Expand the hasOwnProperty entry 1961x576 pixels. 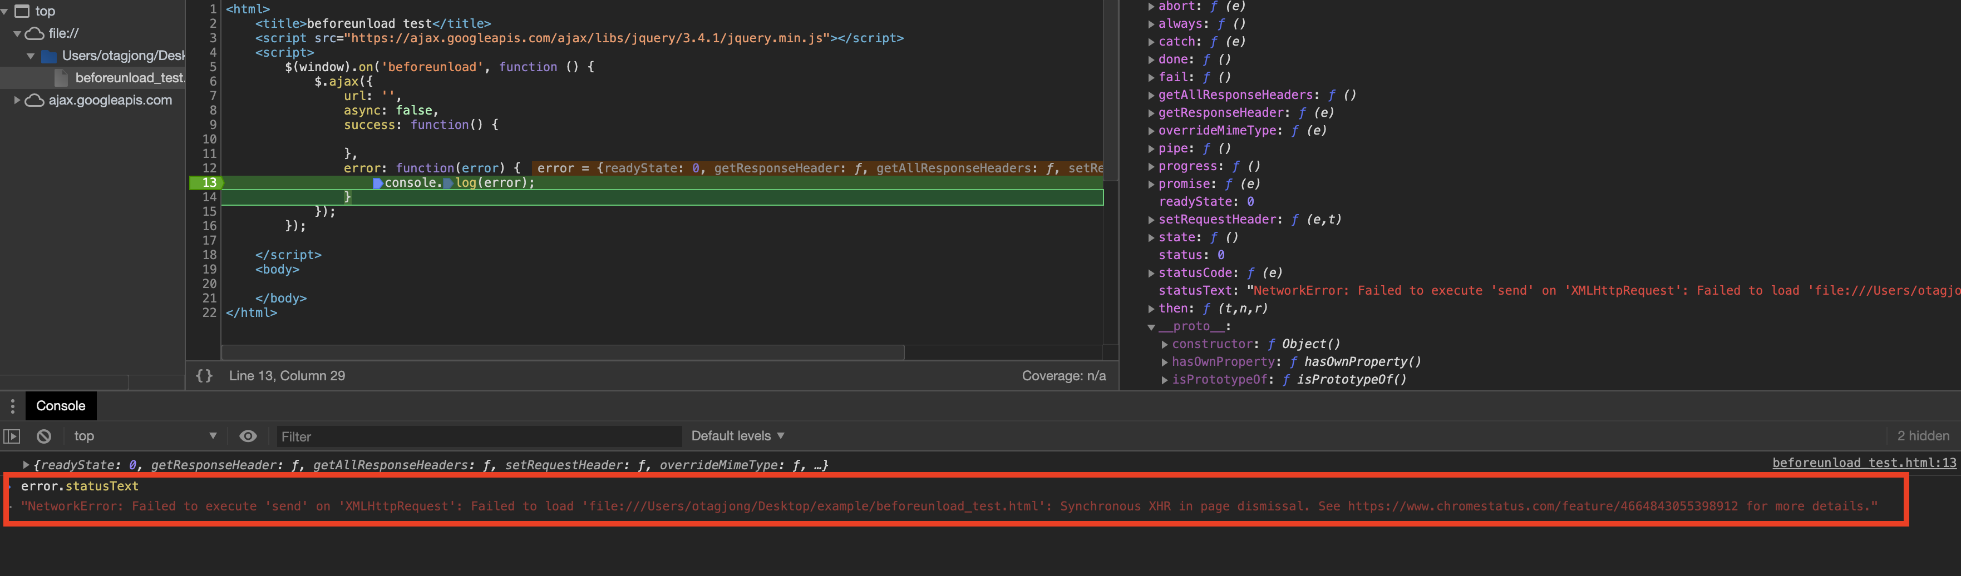click(x=1165, y=362)
